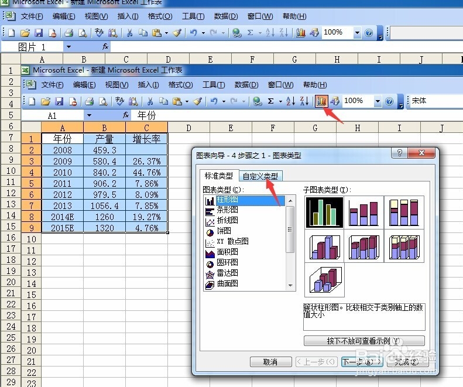This screenshot has height=387, width=463.
Task: Open 文件(F) menu in the outer window
Action: coord(32,16)
